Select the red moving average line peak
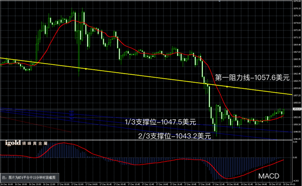 [x=73, y=21]
